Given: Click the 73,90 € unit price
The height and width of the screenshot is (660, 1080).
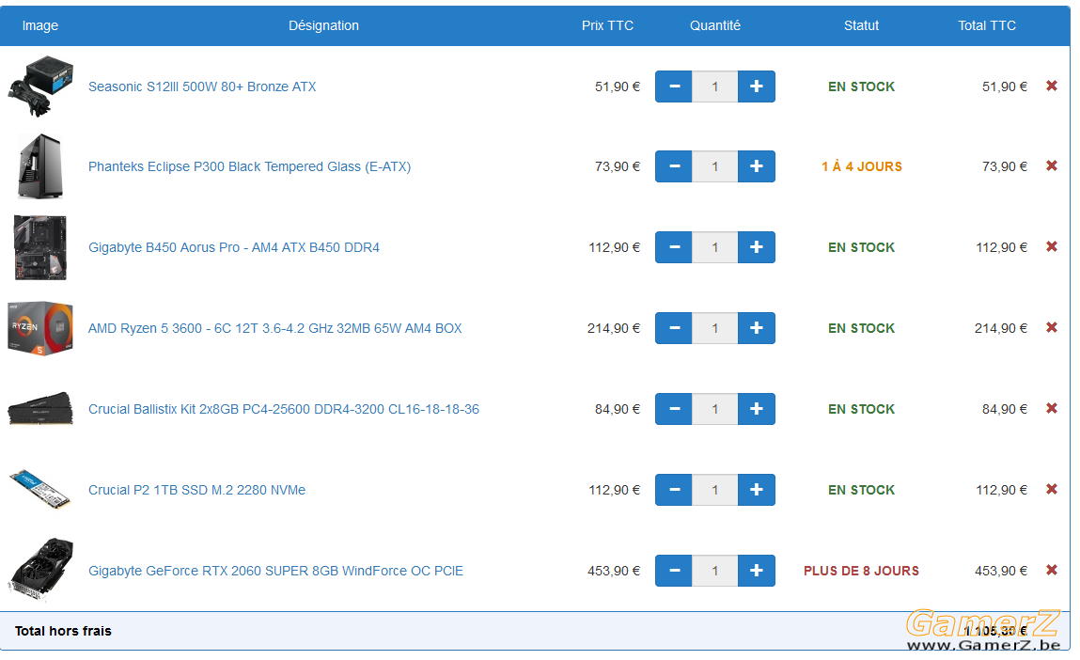Looking at the screenshot, I should (618, 166).
